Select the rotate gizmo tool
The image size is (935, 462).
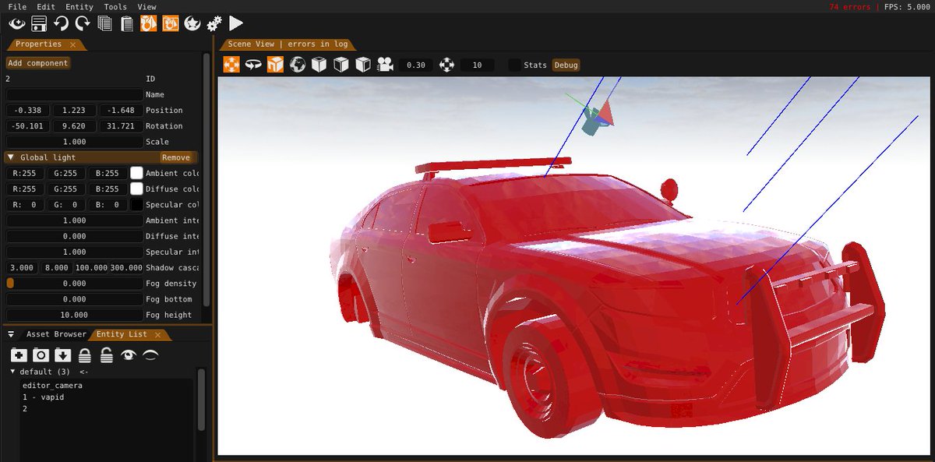(x=253, y=65)
